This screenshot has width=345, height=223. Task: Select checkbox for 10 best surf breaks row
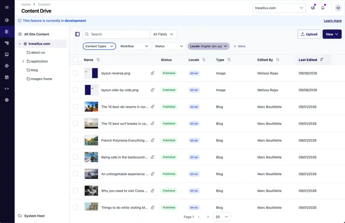(x=75, y=123)
